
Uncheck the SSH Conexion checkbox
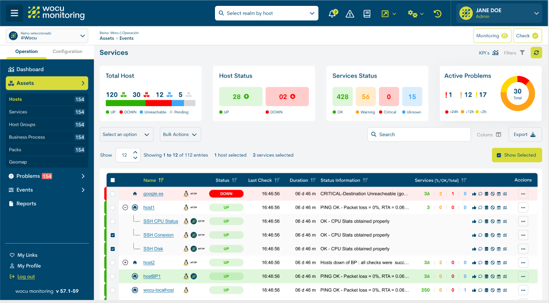point(113,235)
